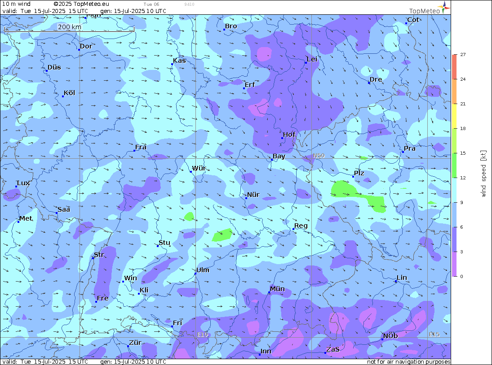492x365 pixels.
Task: Click the Dre city label
Action: (x=376, y=79)
